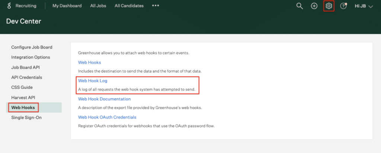Click the plus add icon
The height and width of the screenshot is (153, 381).
pyautogui.click(x=314, y=6)
